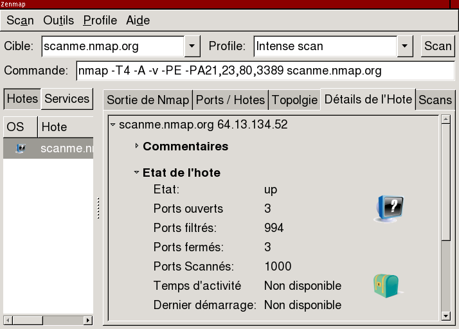Click the Dernier démarrage label
The image size is (459, 329).
point(205,305)
